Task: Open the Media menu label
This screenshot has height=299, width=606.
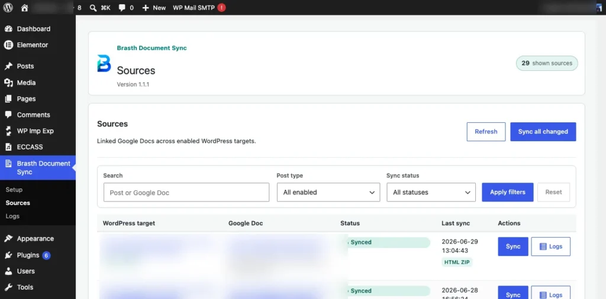Action: tap(26, 83)
